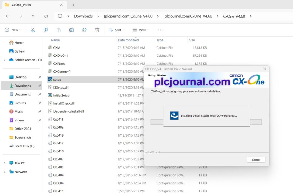This screenshot has height=193, width=293.
Task: Select the 0x041f configuration file
Action: tap(58, 119)
